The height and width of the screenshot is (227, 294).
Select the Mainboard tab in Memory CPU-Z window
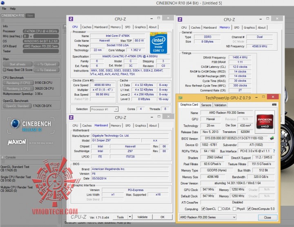point(210,27)
